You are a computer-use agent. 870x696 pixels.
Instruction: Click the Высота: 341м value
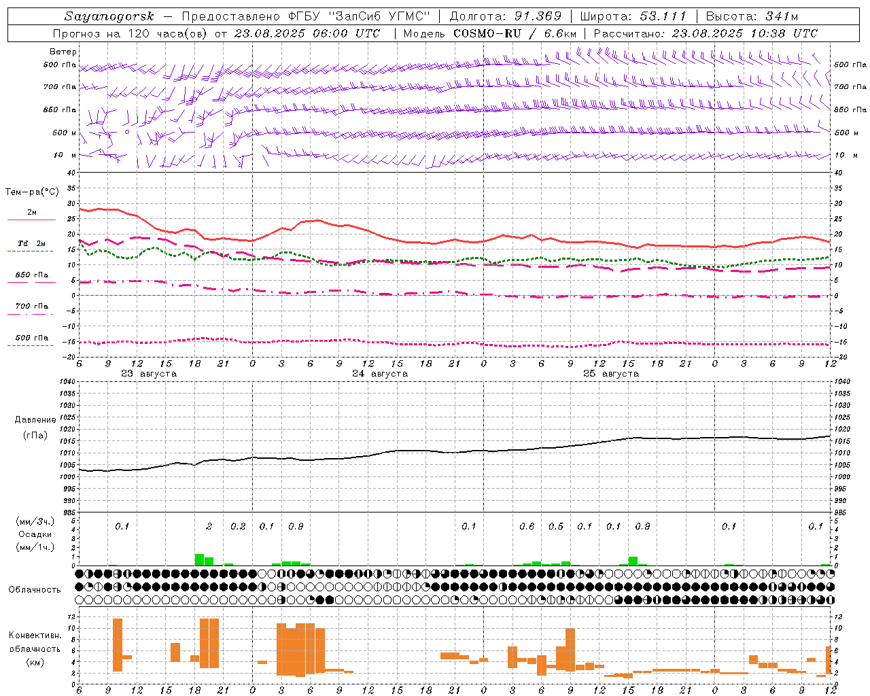(752, 16)
